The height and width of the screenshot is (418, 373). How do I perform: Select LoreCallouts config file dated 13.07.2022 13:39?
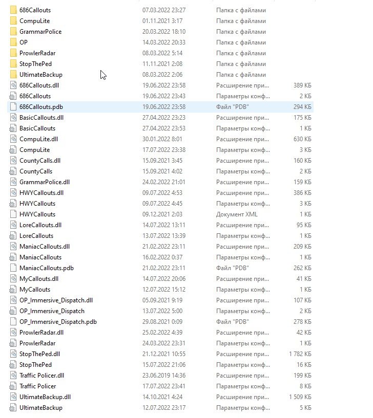coord(36,236)
